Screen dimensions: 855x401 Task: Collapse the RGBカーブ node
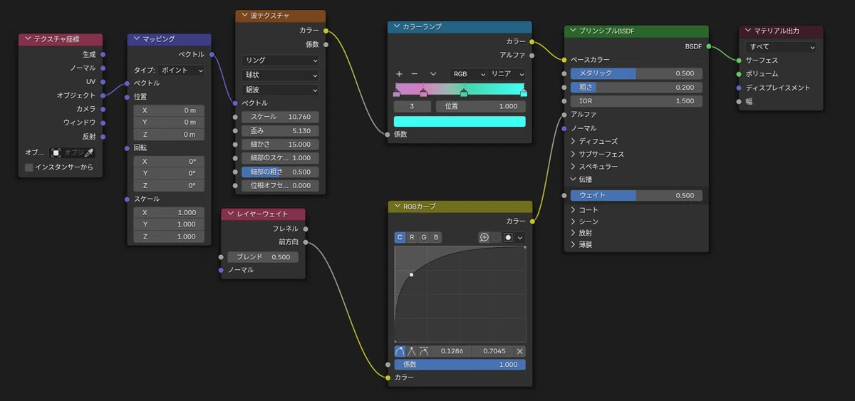(x=398, y=207)
